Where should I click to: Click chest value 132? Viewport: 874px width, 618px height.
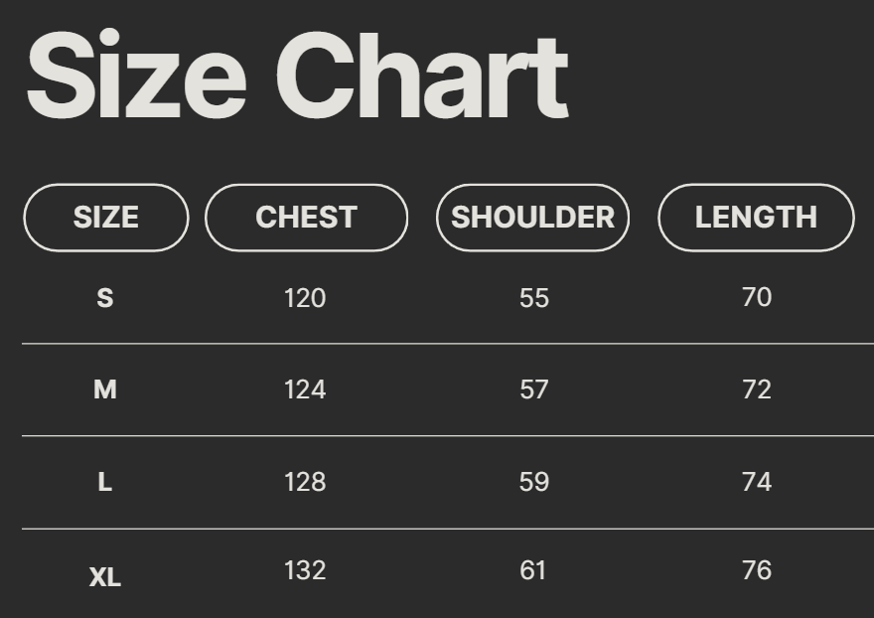pos(305,570)
